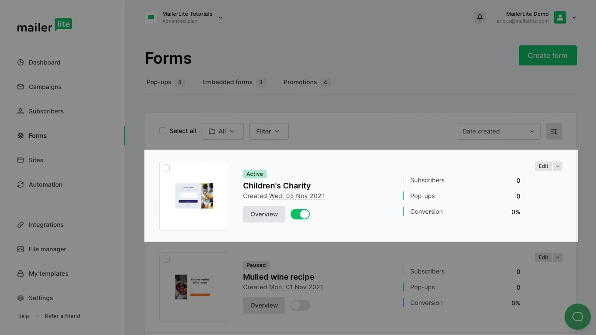Open the Refer a friend link

[62, 316]
